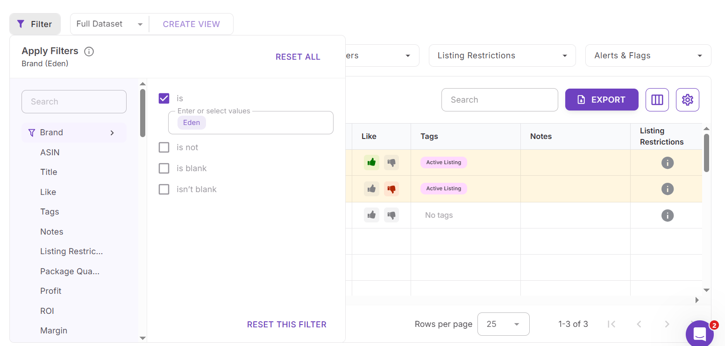Open the column layout icon button
This screenshot has width=725, height=346.
657,100
